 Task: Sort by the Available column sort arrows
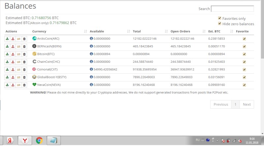pos(128,31)
